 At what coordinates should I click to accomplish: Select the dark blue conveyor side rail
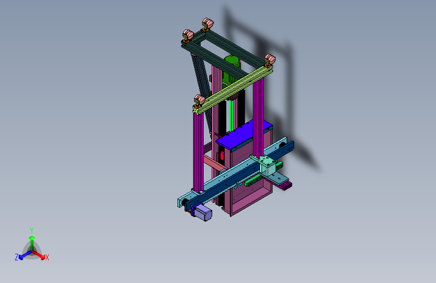point(239,175)
